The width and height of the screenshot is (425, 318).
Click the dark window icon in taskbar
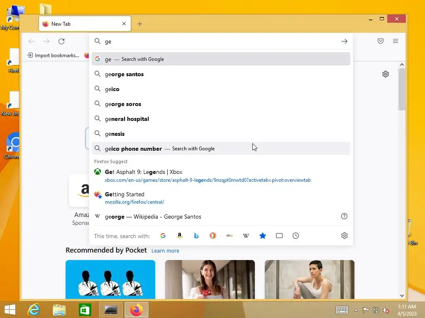coord(110,310)
